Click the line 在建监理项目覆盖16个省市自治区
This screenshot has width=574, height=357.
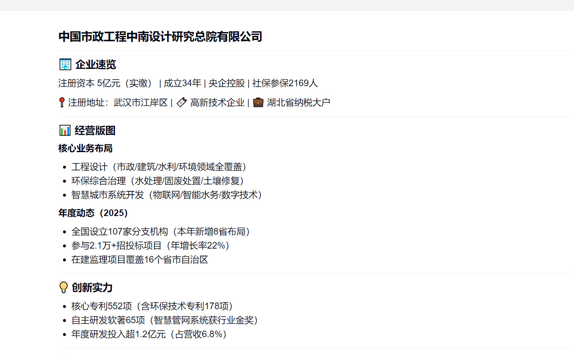pos(140,260)
